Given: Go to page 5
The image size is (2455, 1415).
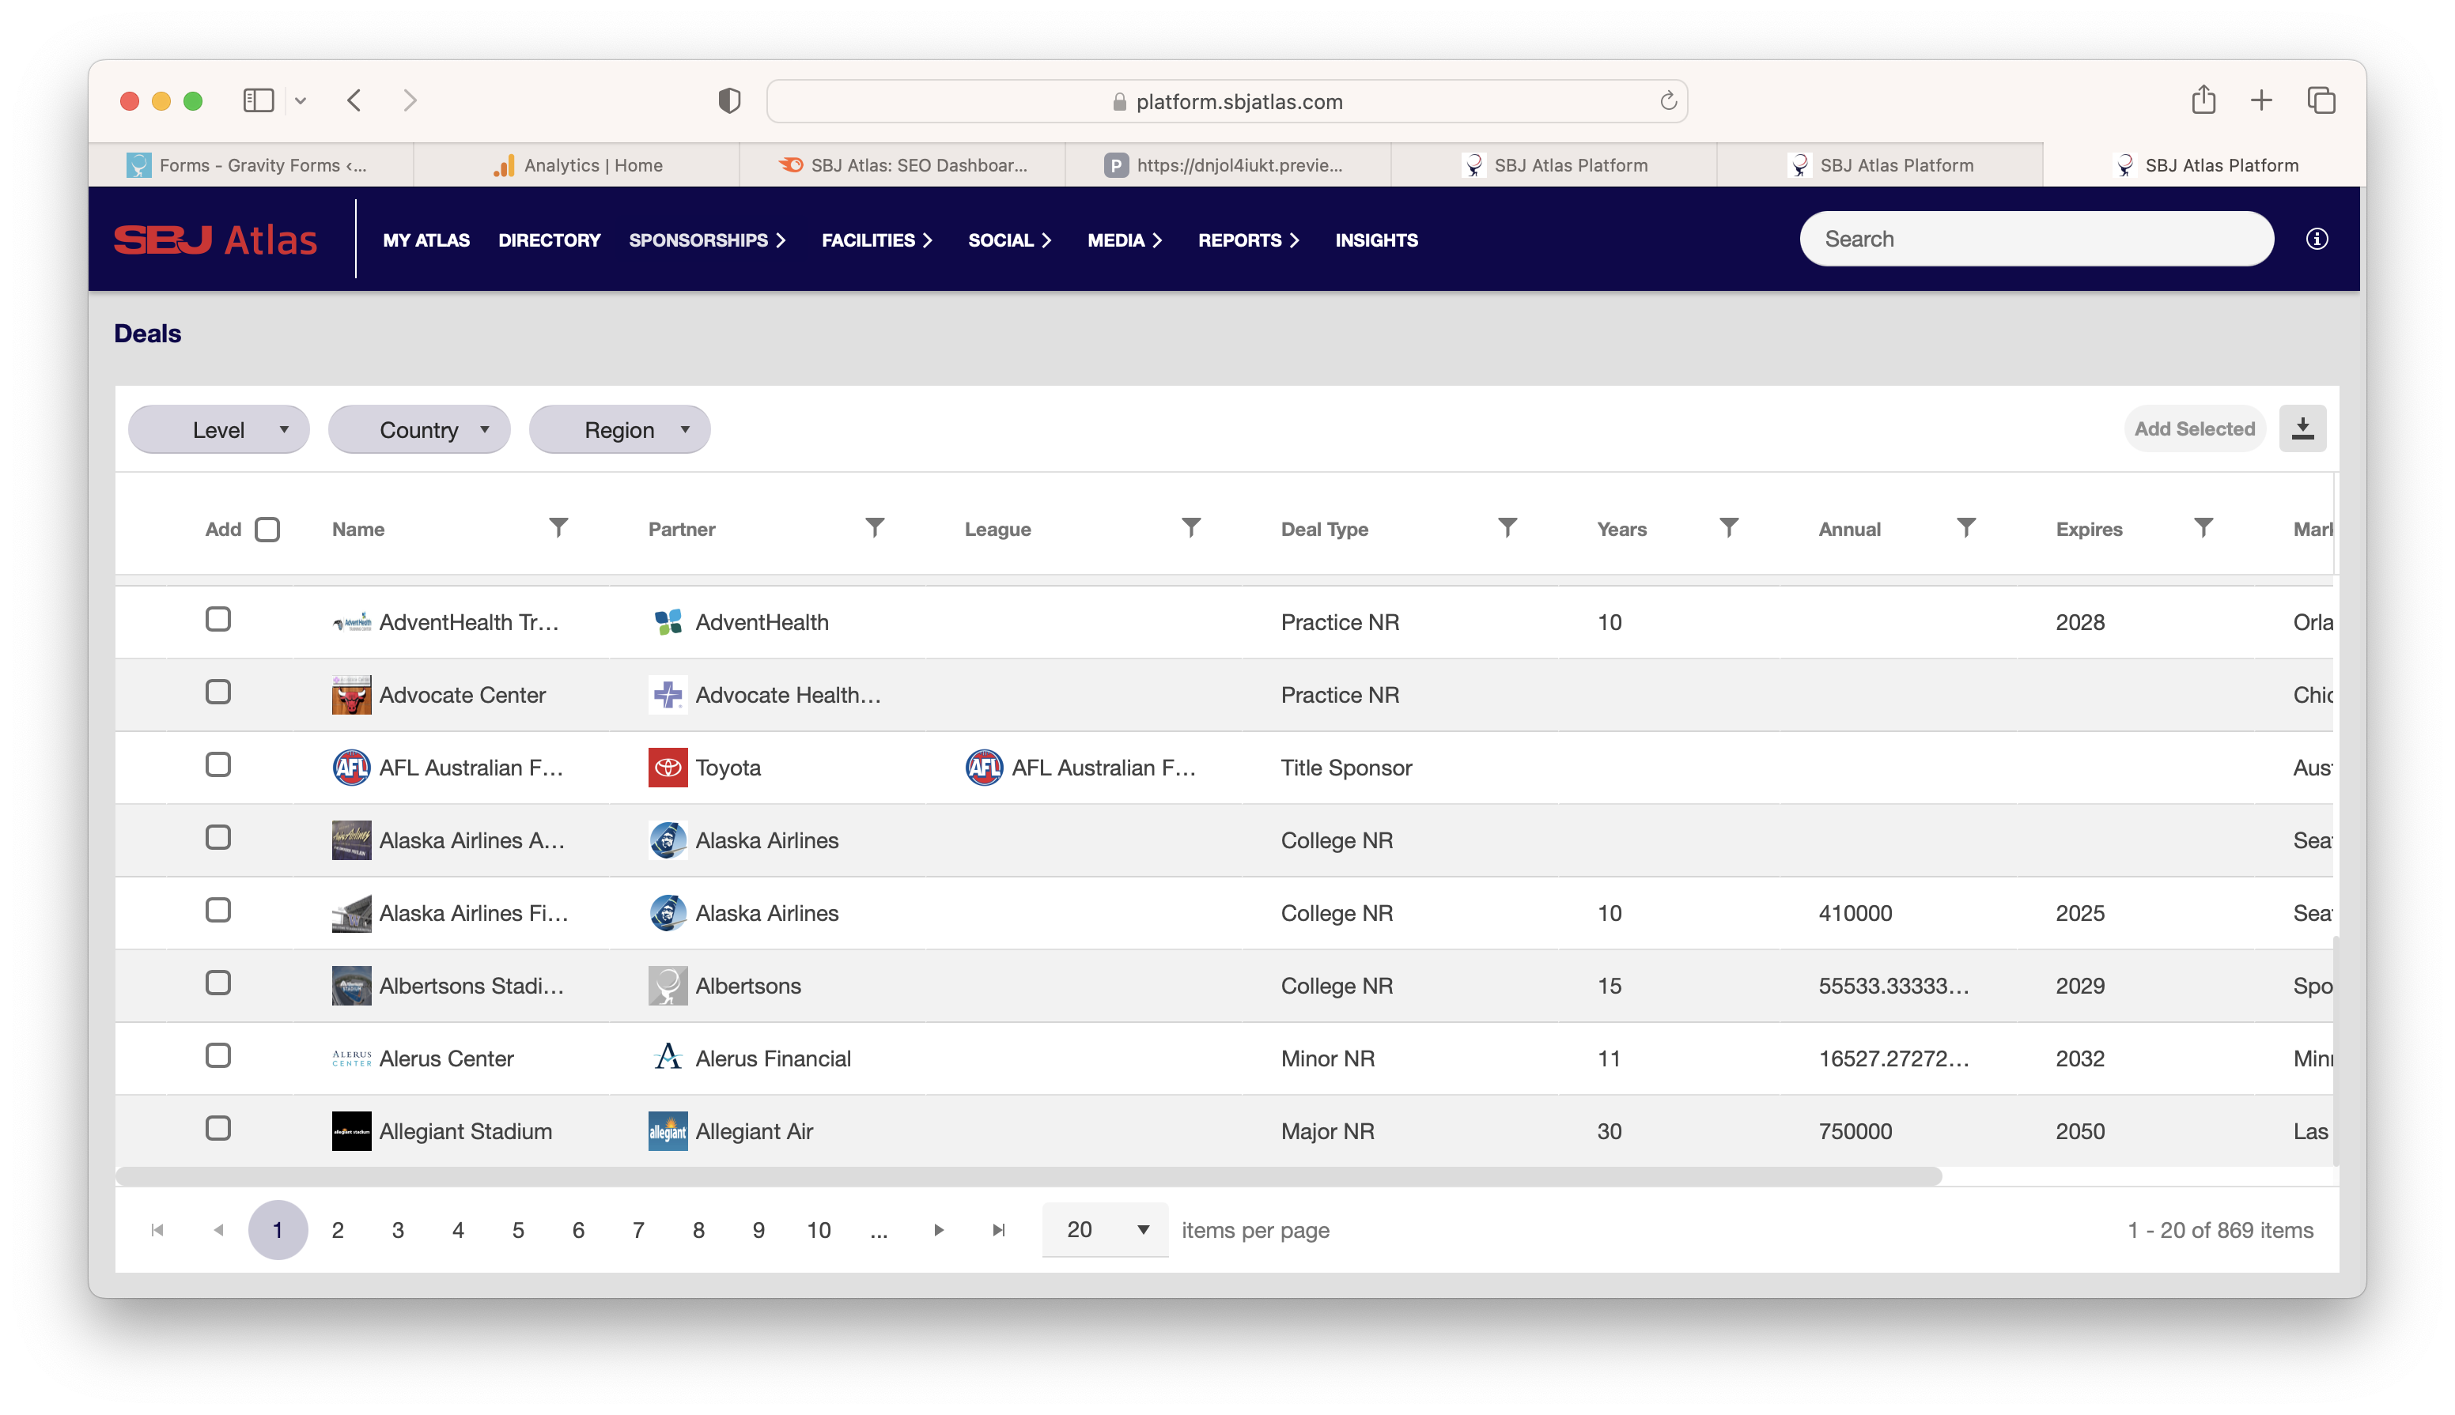Looking at the screenshot, I should tap(518, 1229).
